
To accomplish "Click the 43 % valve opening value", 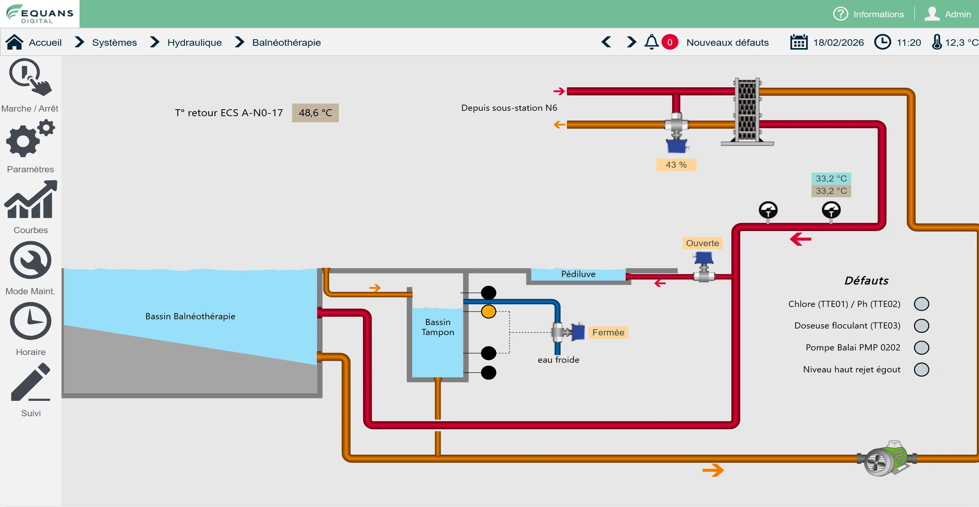I will [676, 165].
